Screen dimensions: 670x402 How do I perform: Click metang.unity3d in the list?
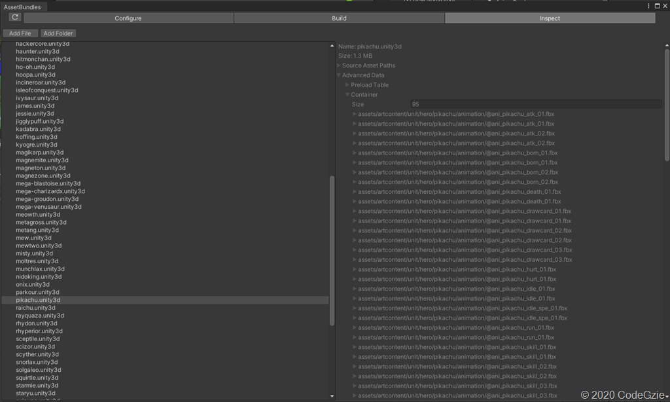[37, 230]
